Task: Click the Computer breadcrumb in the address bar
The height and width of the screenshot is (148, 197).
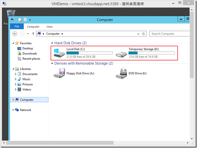Action: (x=53, y=33)
